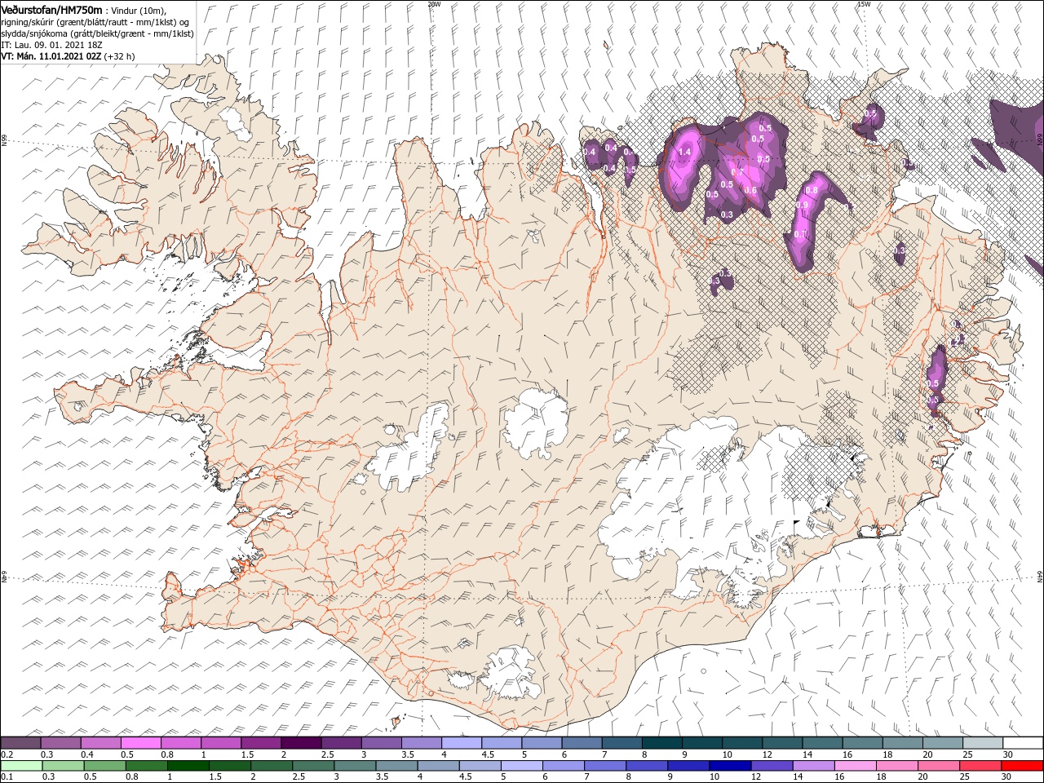Pick top legend swatch between 4 and 4.5
The image size is (1044, 783).
tap(462, 742)
